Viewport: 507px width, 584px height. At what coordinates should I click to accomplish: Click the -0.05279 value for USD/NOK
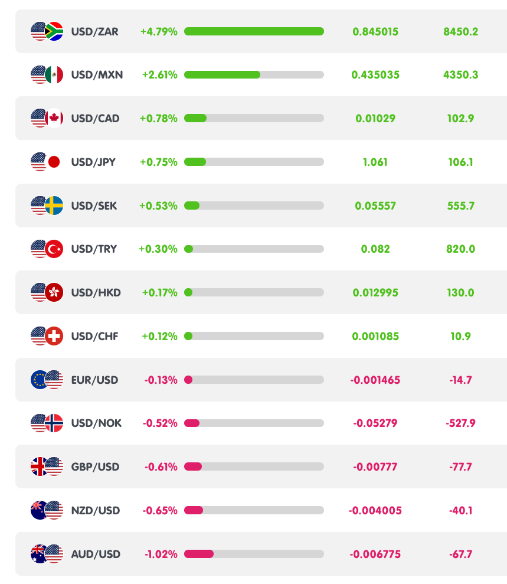coord(375,423)
